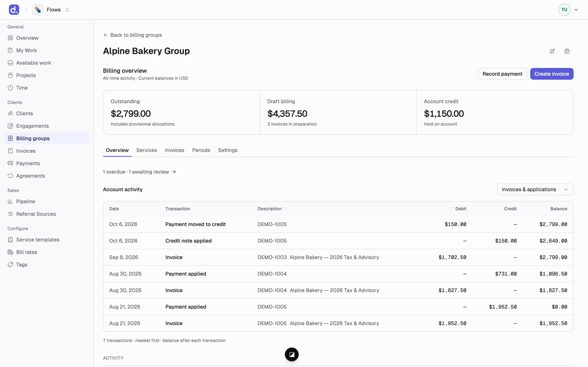Switch to the Services tab
This screenshot has height=367, width=588.
click(x=147, y=150)
